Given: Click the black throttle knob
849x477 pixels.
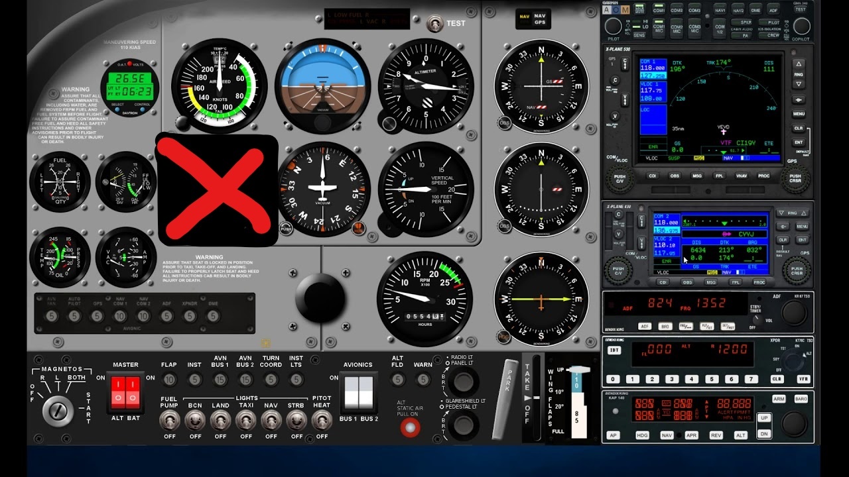Looking at the screenshot, I should [320, 298].
